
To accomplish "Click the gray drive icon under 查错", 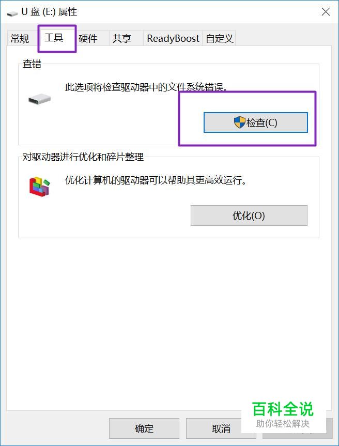I will tap(39, 100).
